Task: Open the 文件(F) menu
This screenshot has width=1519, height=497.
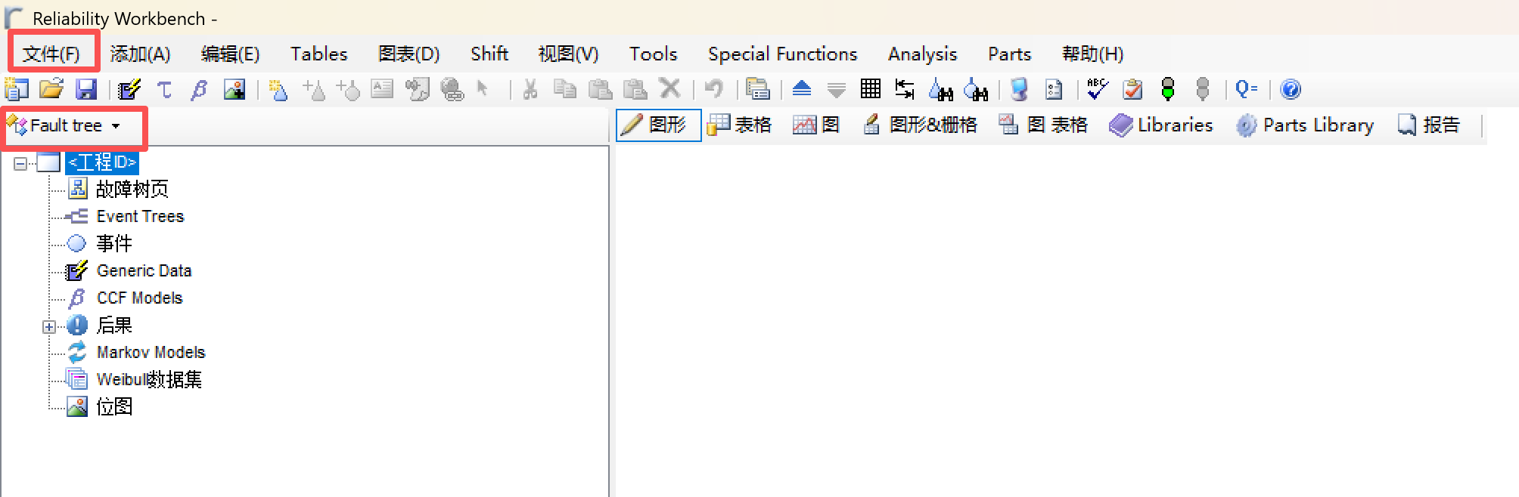Action: (x=51, y=54)
